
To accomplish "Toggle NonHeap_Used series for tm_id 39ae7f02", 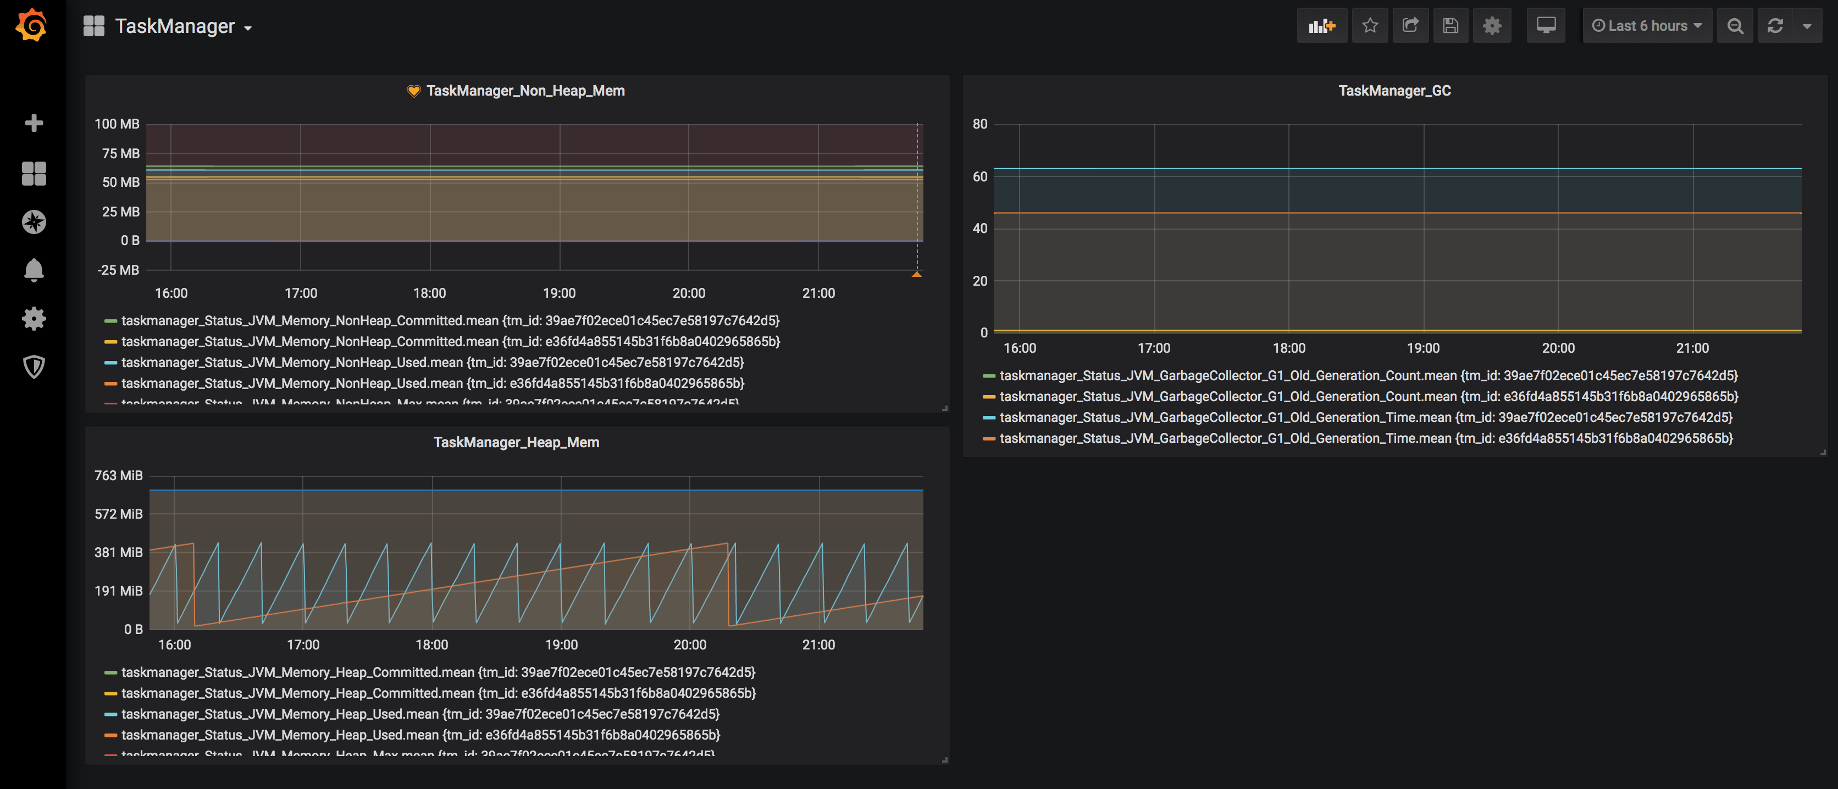I will (433, 363).
